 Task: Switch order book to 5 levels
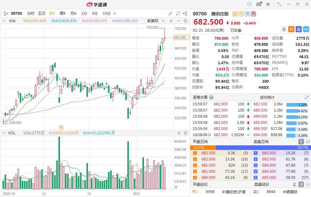pos(301,141)
